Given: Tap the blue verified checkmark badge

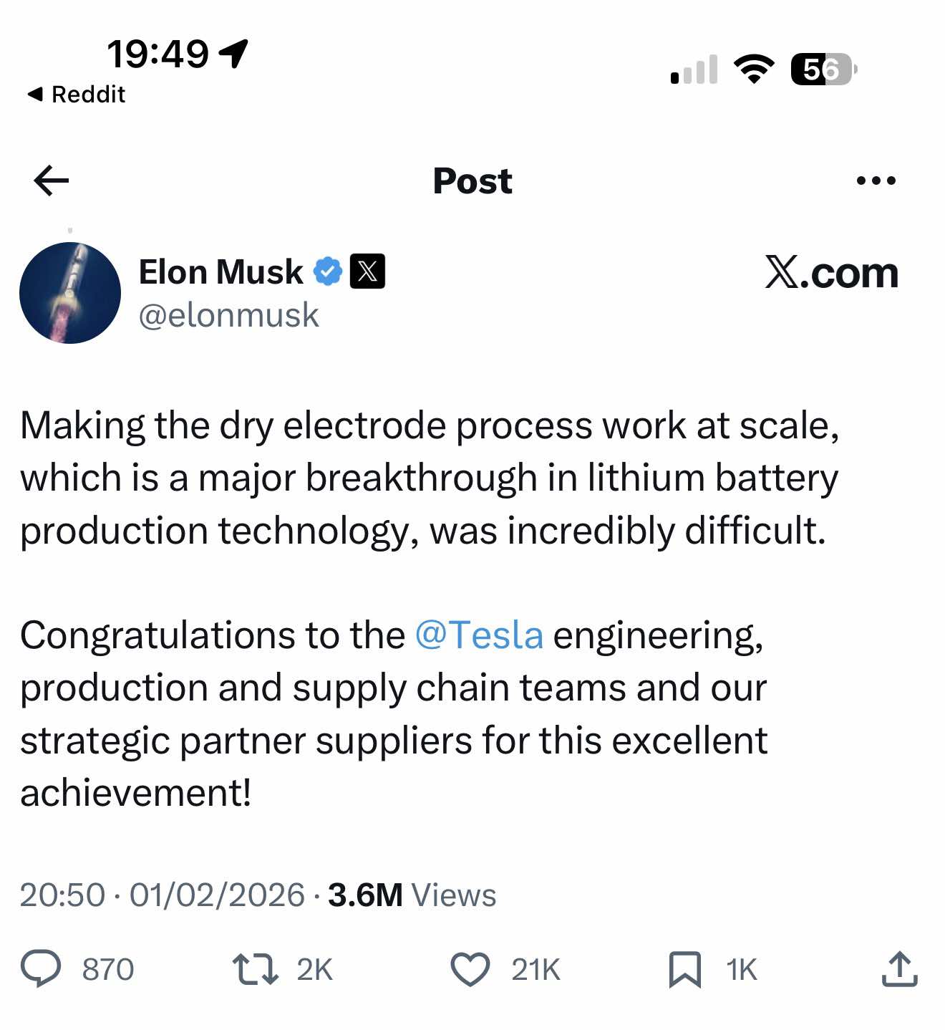Looking at the screenshot, I should [329, 272].
